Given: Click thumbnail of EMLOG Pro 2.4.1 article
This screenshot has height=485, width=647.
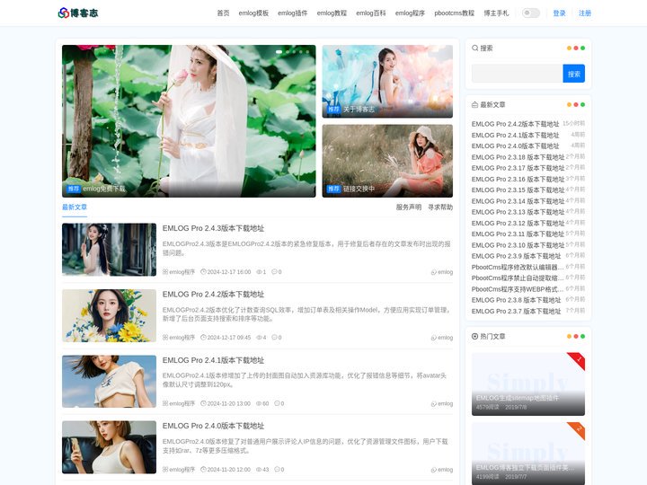Looking at the screenshot, I should pos(109,382).
